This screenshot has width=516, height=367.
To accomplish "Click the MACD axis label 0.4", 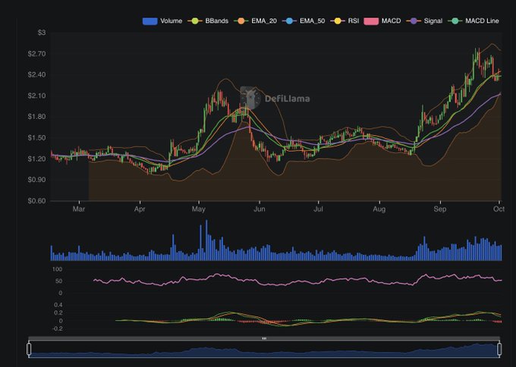I will (x=58, y=305).
